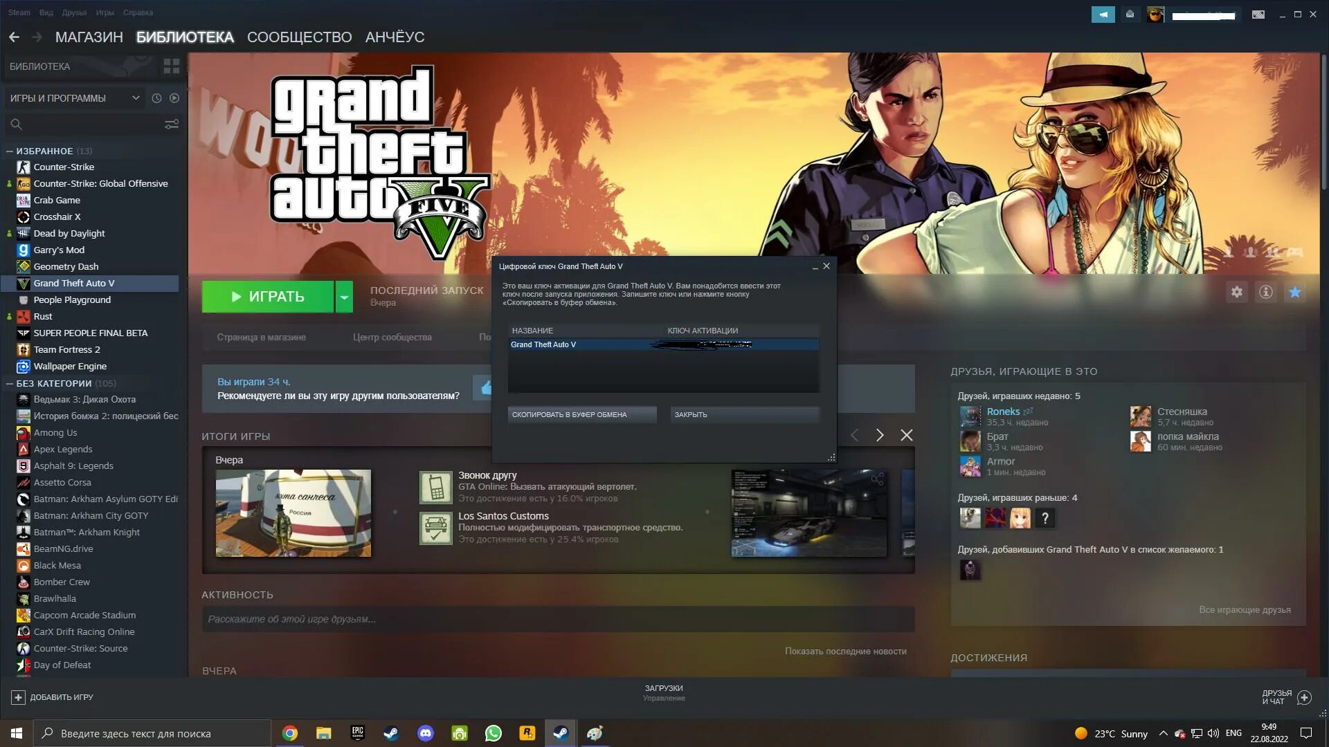1329x747 pixels.
Task: Collapse the БЕЗ КАТЕГОРИИ category
Action: click(x=10, y=383)
